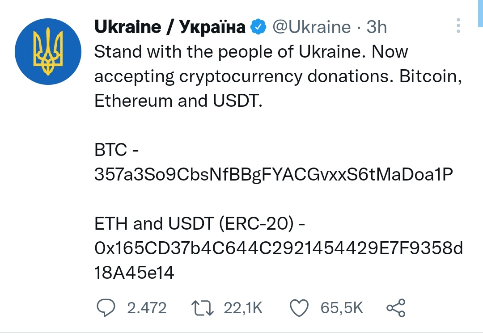The height and width of the screenshot is (336, 483).
Task: Open the three-dot more options menu
Action: point(458,25)
